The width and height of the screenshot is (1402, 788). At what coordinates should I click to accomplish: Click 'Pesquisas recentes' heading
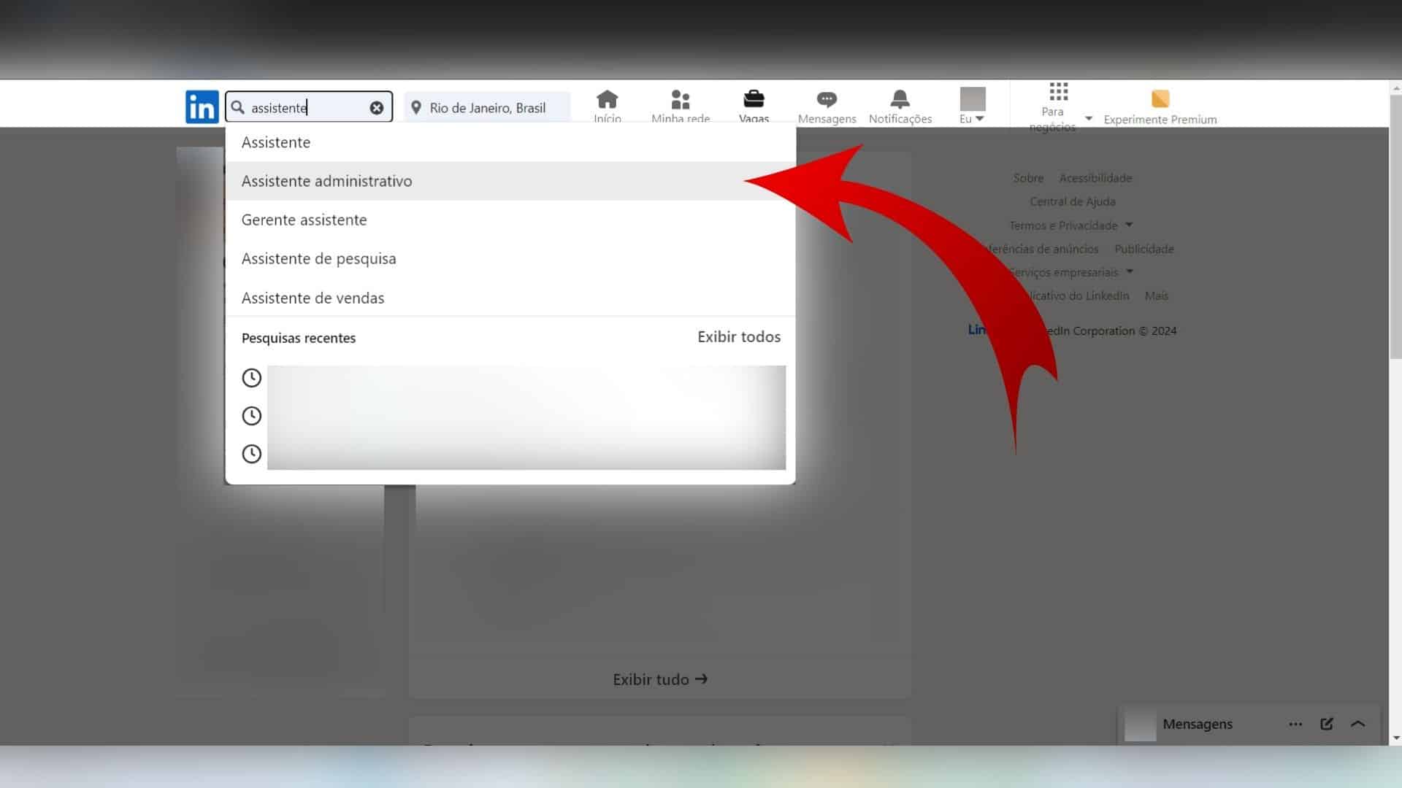click(299, 338)
